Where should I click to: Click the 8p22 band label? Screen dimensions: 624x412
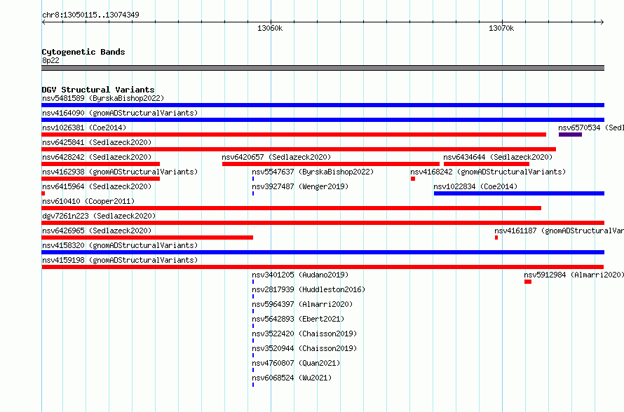[x=50, y=60]
